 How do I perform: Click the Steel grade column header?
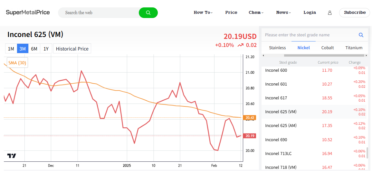click(x=288, y=63)
